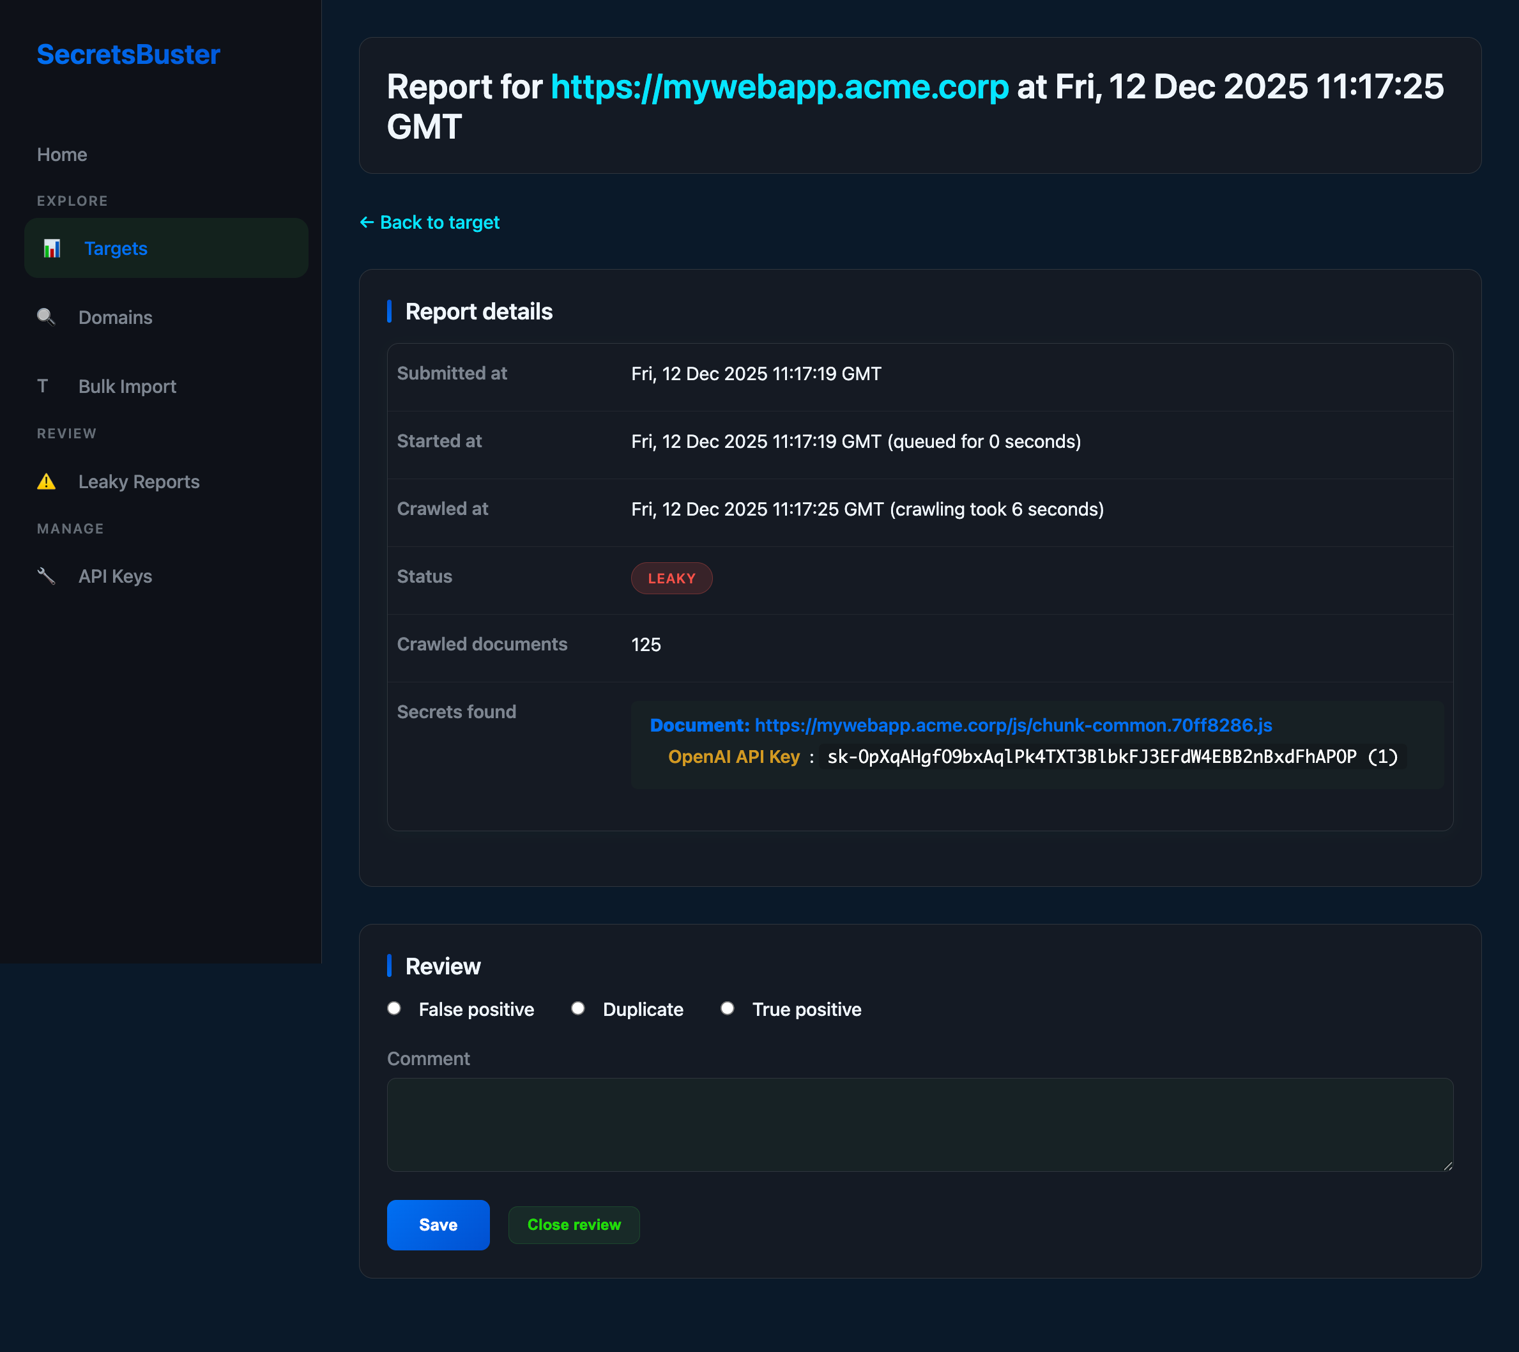
Task: Open the chunk-common.70ff8286.js document link
Action: point(1011,725)
